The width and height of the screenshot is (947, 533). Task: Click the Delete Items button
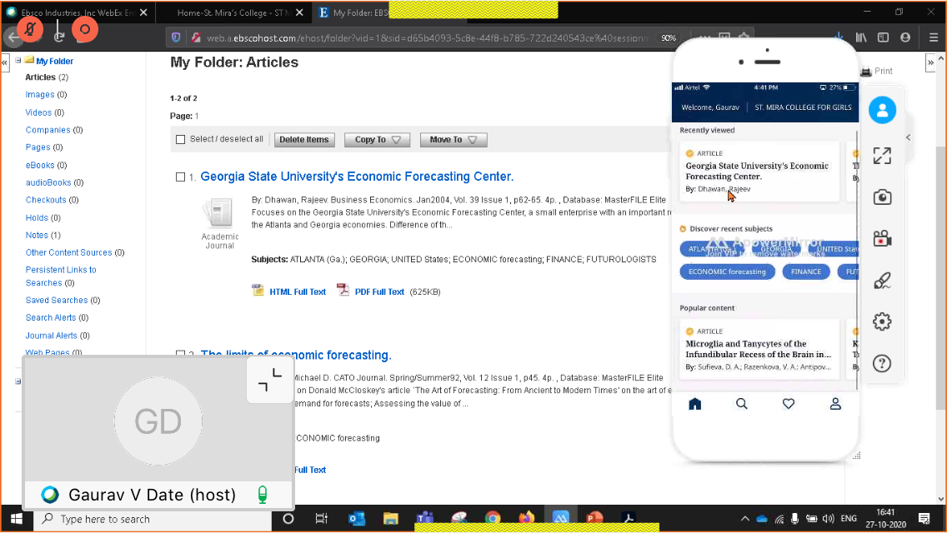[x=304, y=140]
